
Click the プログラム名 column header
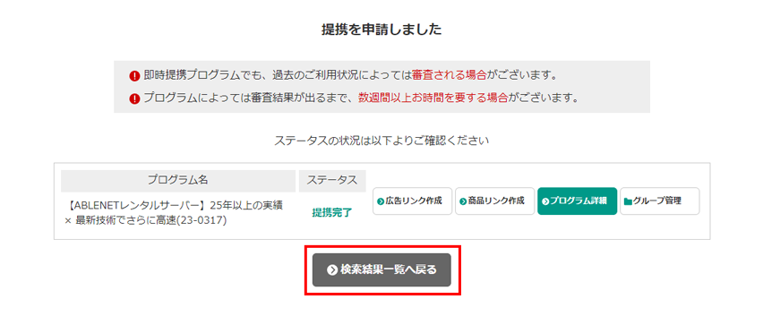178,180
